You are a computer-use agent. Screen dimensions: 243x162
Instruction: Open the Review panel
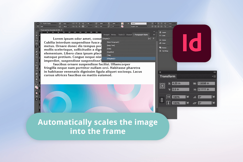pyautogui.click(x=163, y=48)
